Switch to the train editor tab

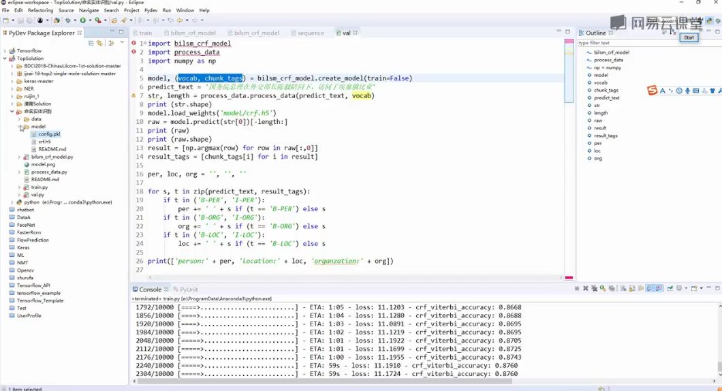pyautogui.click(x=145, y=33)
